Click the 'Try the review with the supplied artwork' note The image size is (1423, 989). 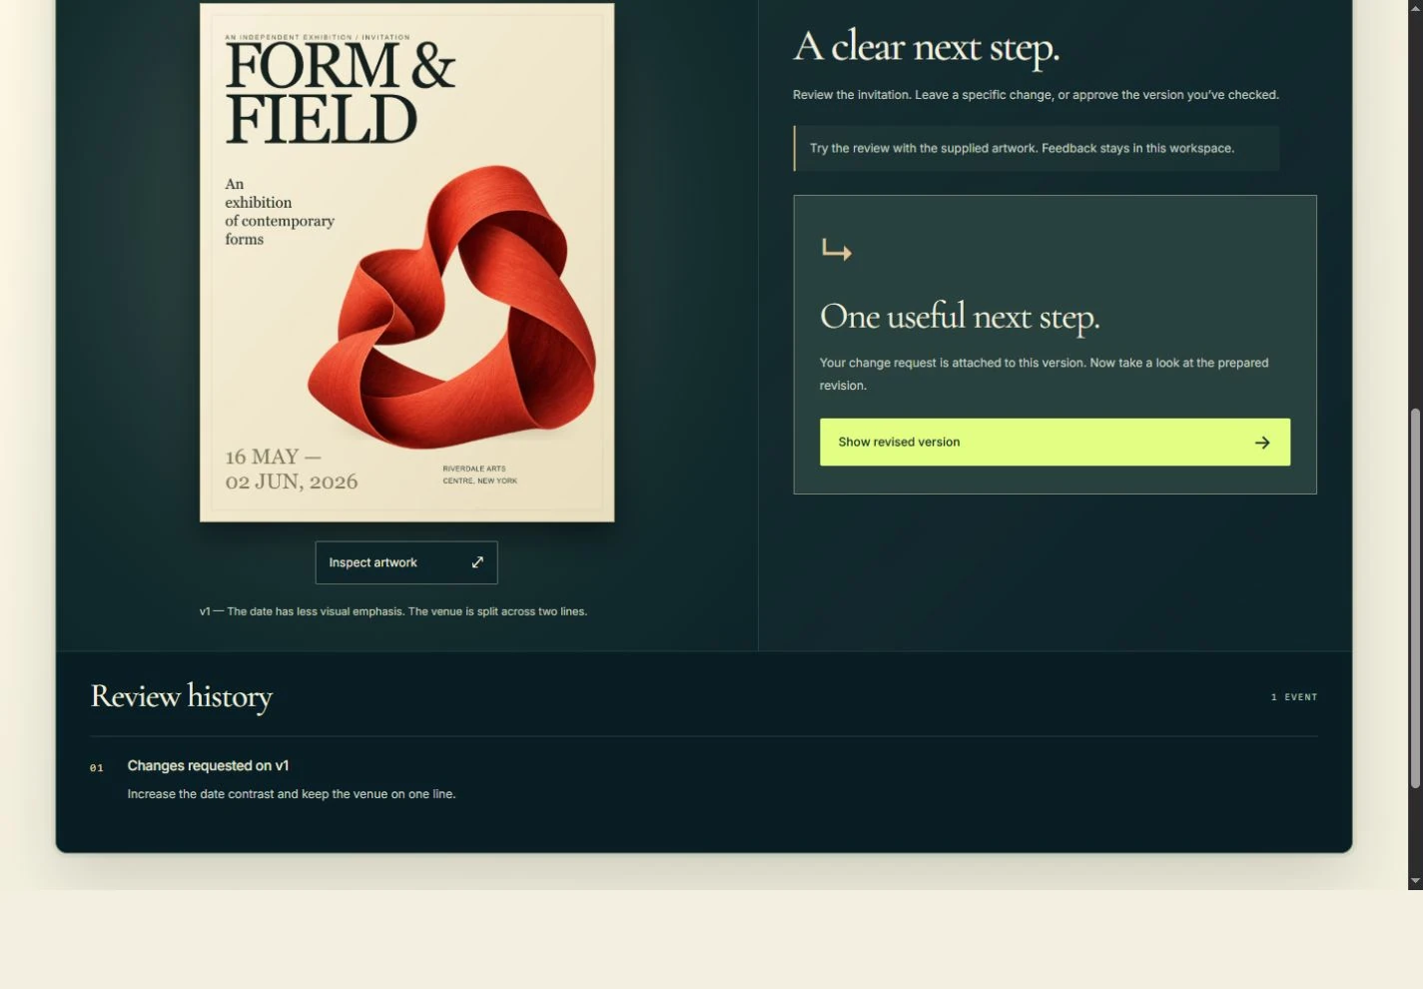[1037, 148]
